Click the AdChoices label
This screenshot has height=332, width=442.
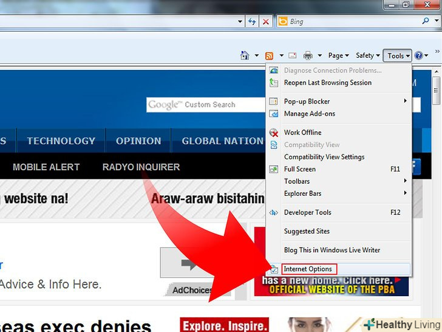[192, 290]
